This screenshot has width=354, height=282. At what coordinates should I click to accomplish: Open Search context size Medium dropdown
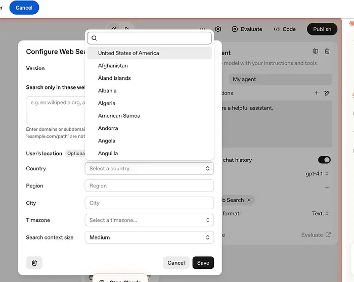(149, 238)
